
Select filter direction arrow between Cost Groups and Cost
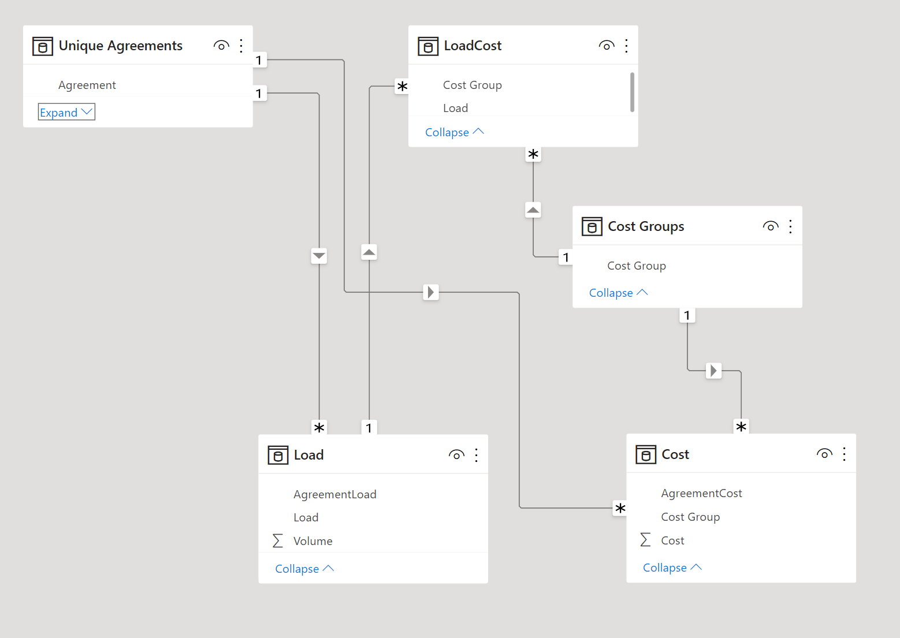pyautogui.click(x=714, y=371)
